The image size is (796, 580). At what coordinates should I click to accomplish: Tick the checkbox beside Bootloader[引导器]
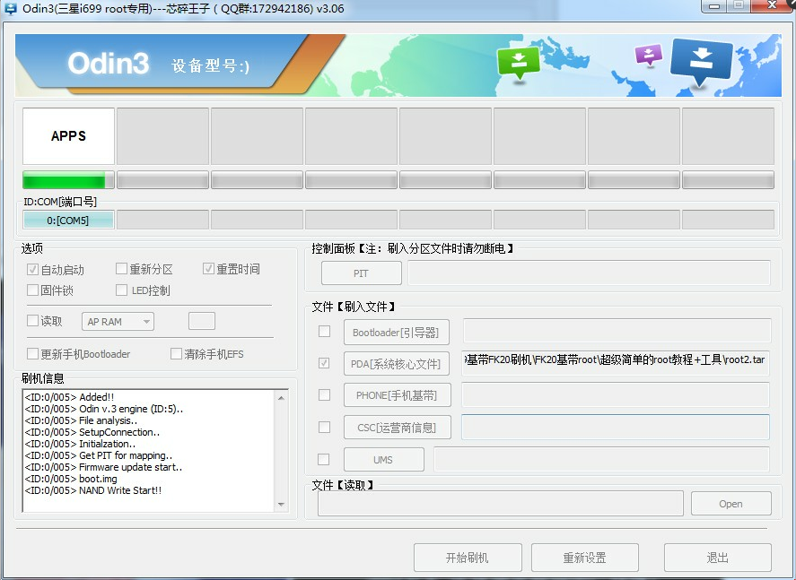[x=324, y=332]
